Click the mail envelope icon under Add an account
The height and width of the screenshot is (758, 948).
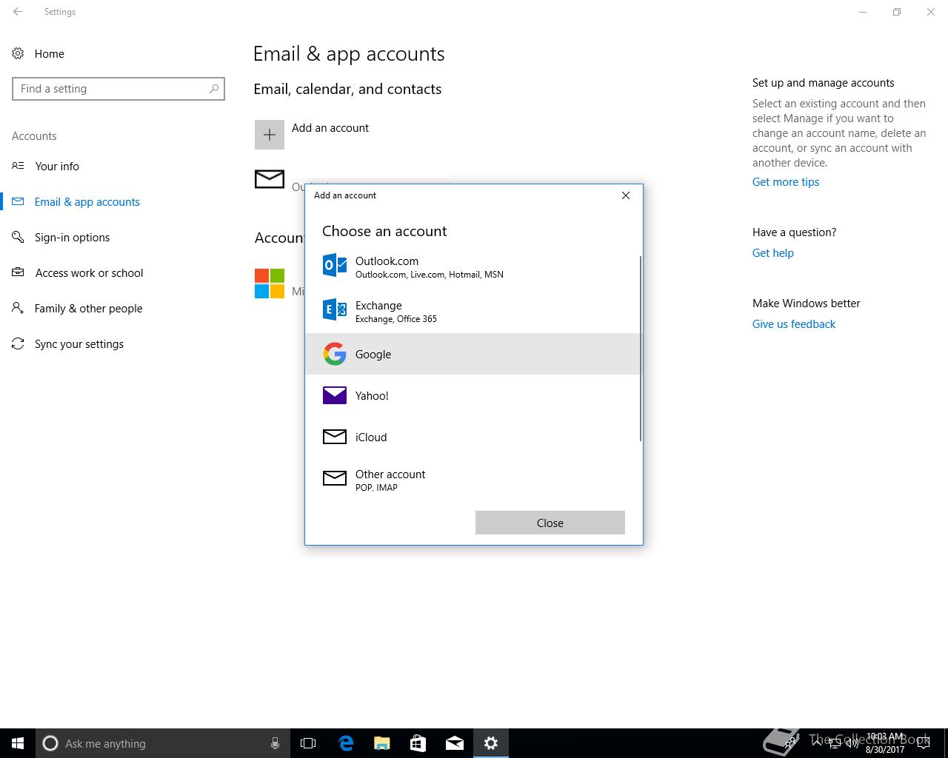270,179
